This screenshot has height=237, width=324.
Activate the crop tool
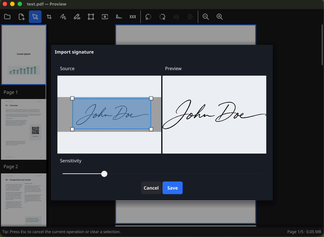click(49, 17)
